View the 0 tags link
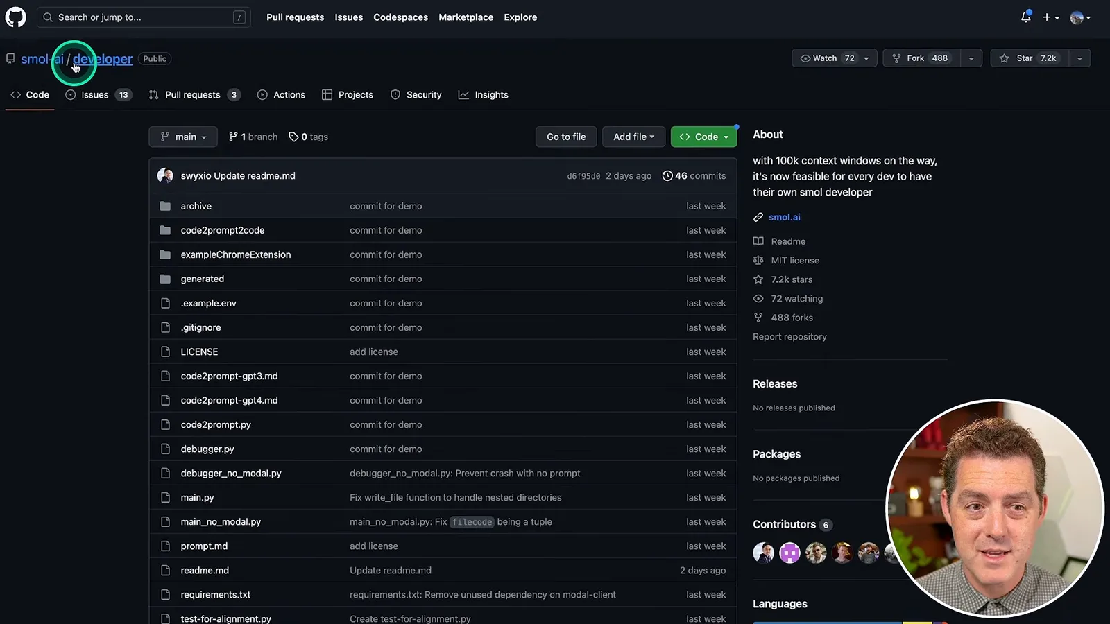This screenshot has width=1110, height=624. pos(308,137)
